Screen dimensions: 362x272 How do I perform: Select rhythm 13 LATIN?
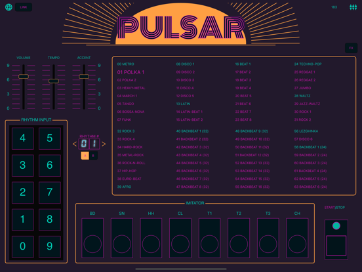184,104
